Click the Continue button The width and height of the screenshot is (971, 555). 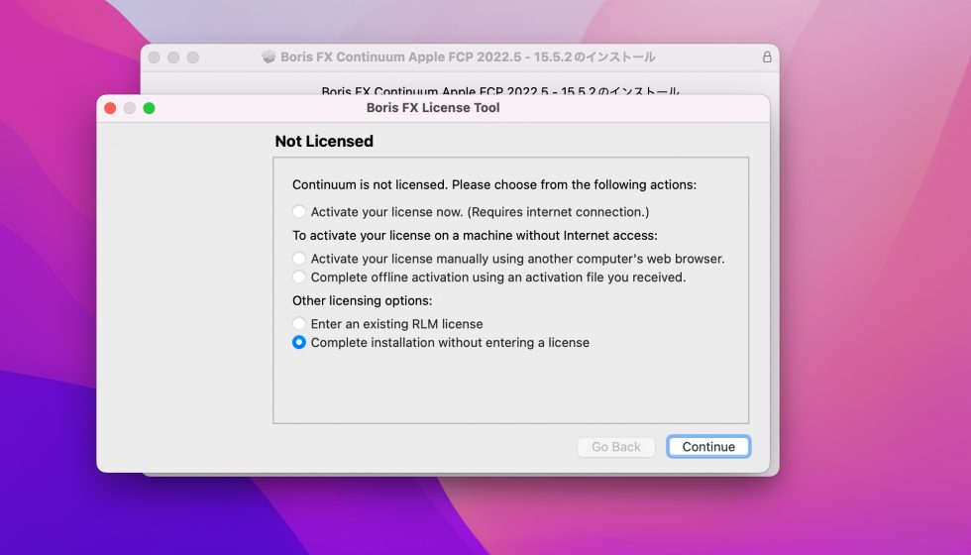coord(708,447)
